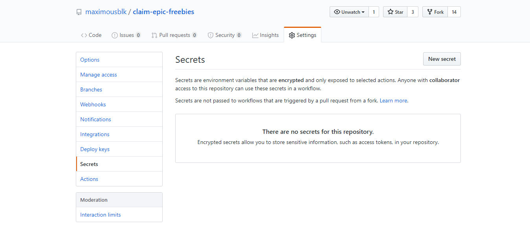
Task: Open the Unwatch dropdown menu
Action: (349, 12)
